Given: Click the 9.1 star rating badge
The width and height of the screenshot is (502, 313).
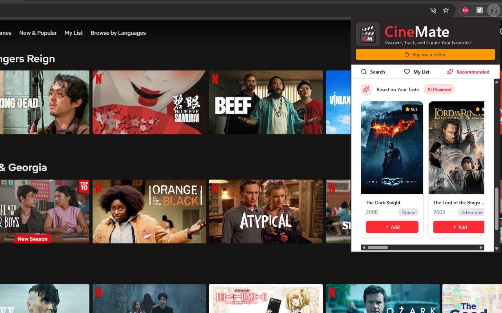Looking at the screenshot, I should tap(411, 110).
